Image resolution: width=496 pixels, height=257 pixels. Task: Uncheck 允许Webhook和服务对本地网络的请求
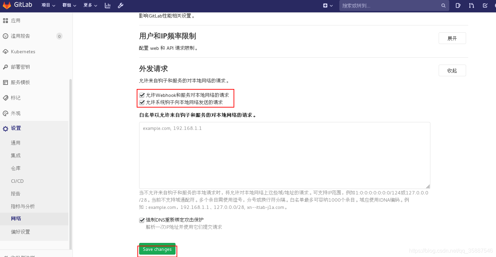click(142, 95)
